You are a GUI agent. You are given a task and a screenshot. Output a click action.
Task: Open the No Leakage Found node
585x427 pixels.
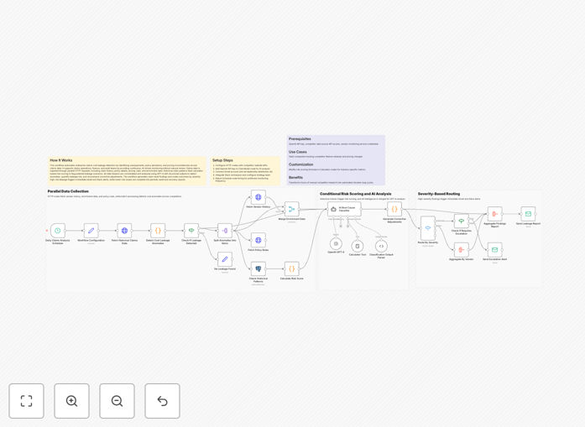(225, 259)
